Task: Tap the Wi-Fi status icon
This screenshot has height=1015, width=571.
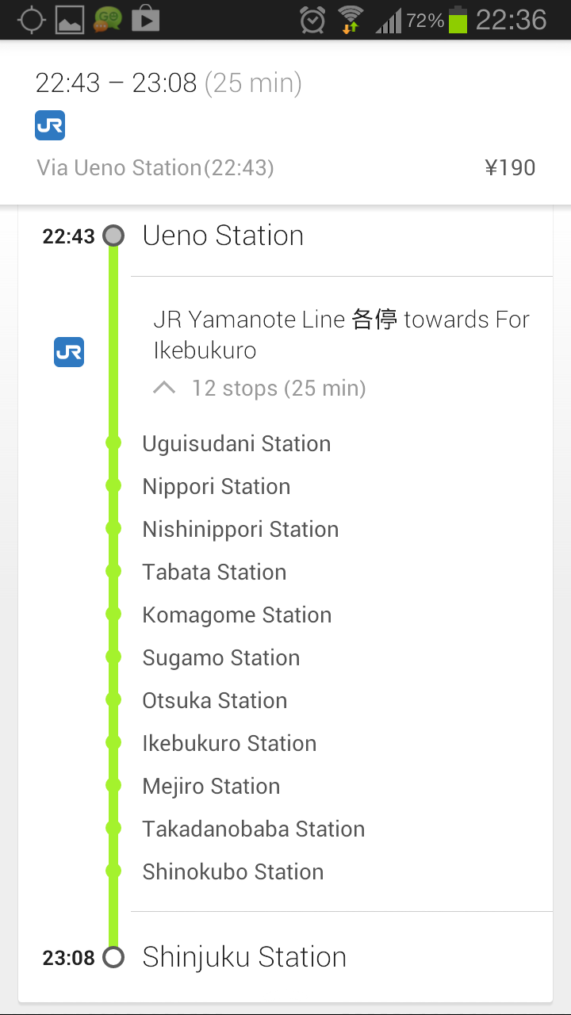Action: (x=350, y=19)
